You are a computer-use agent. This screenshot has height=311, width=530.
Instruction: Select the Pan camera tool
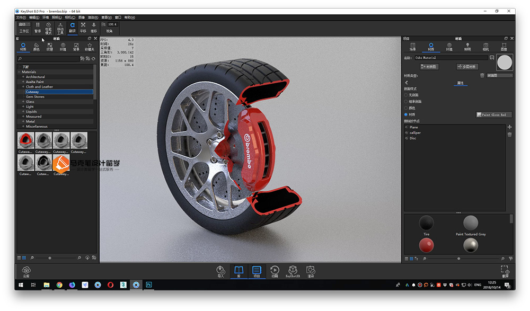(x=83, y=28)
